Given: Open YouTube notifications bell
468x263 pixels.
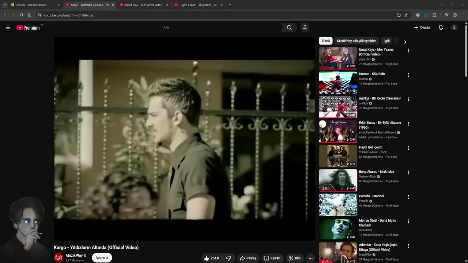Looking at the screenshot, I should click(441, 27).
